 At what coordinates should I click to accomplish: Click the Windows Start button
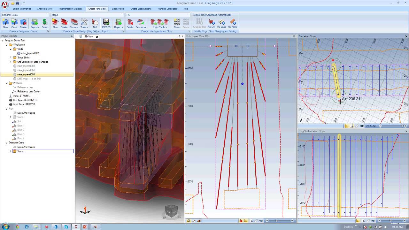point(5,226)
